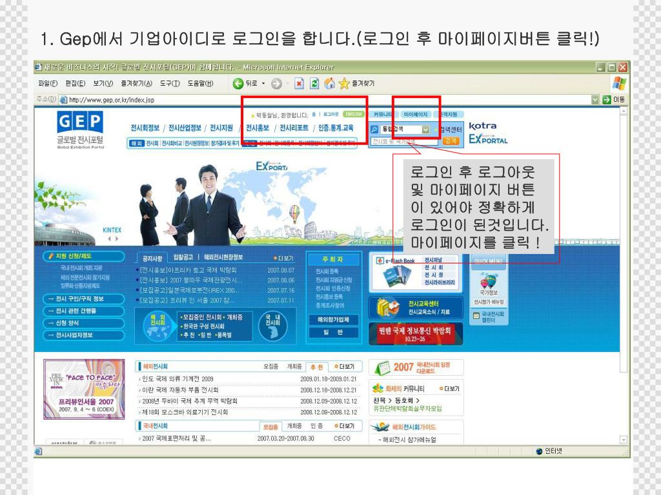Image resolution: width=661 pixels, height=495 pixels.
Task: Click the 2007 calendar download icon
Action: [x=383, y=368]
